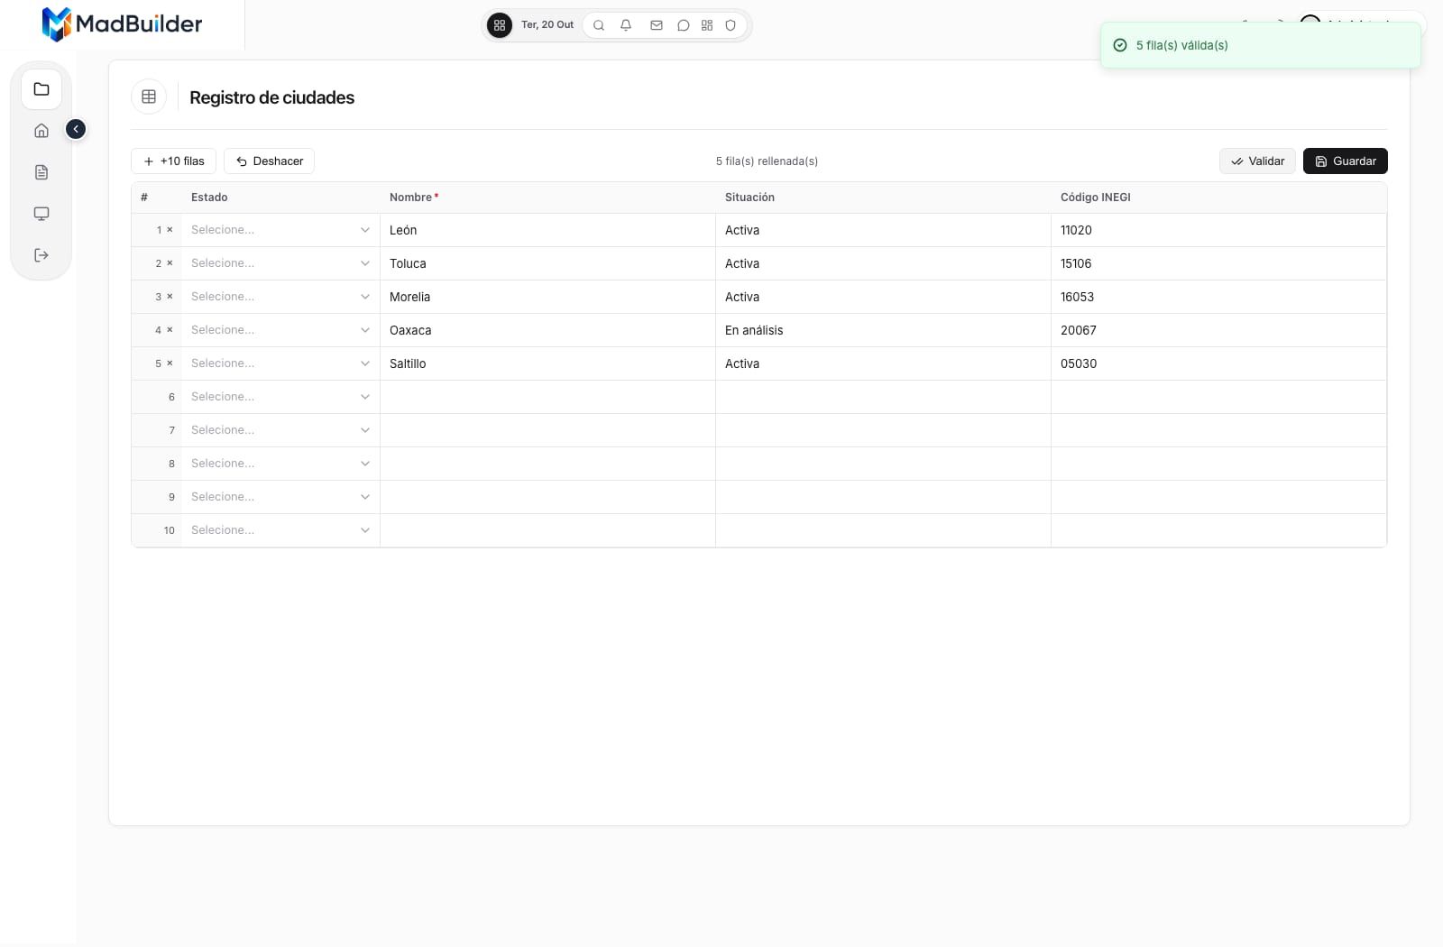1443x947 pixels.
Task: Open the document icon in sidebar
Action: click(41, 172)
